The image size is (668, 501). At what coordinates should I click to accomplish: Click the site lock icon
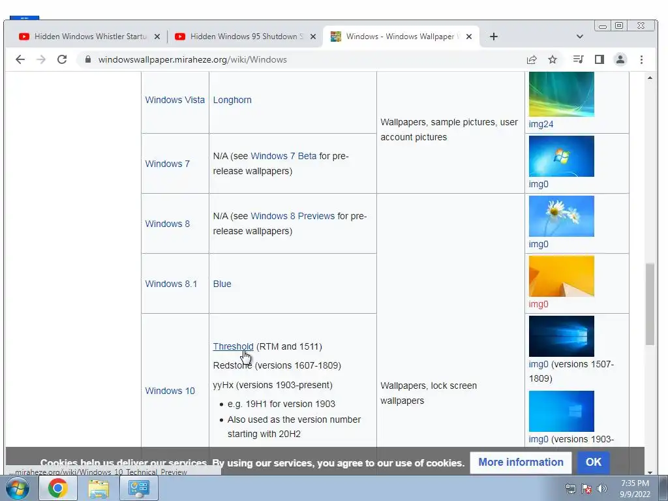[x=88, y=59]
